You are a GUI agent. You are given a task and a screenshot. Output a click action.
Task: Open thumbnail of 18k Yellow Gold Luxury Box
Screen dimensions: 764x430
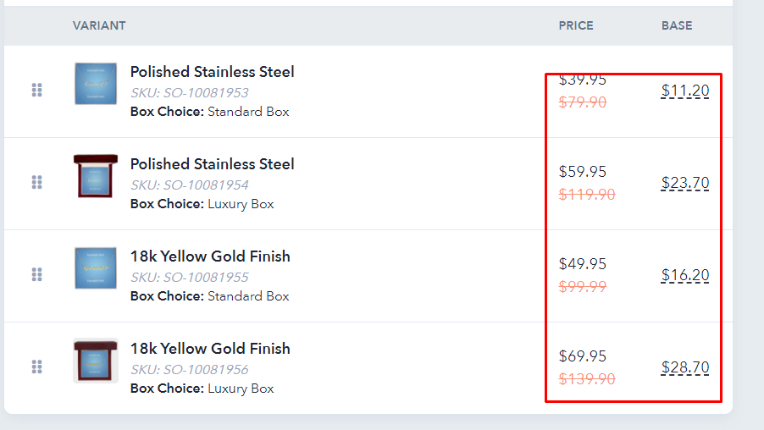click(96, 361)
